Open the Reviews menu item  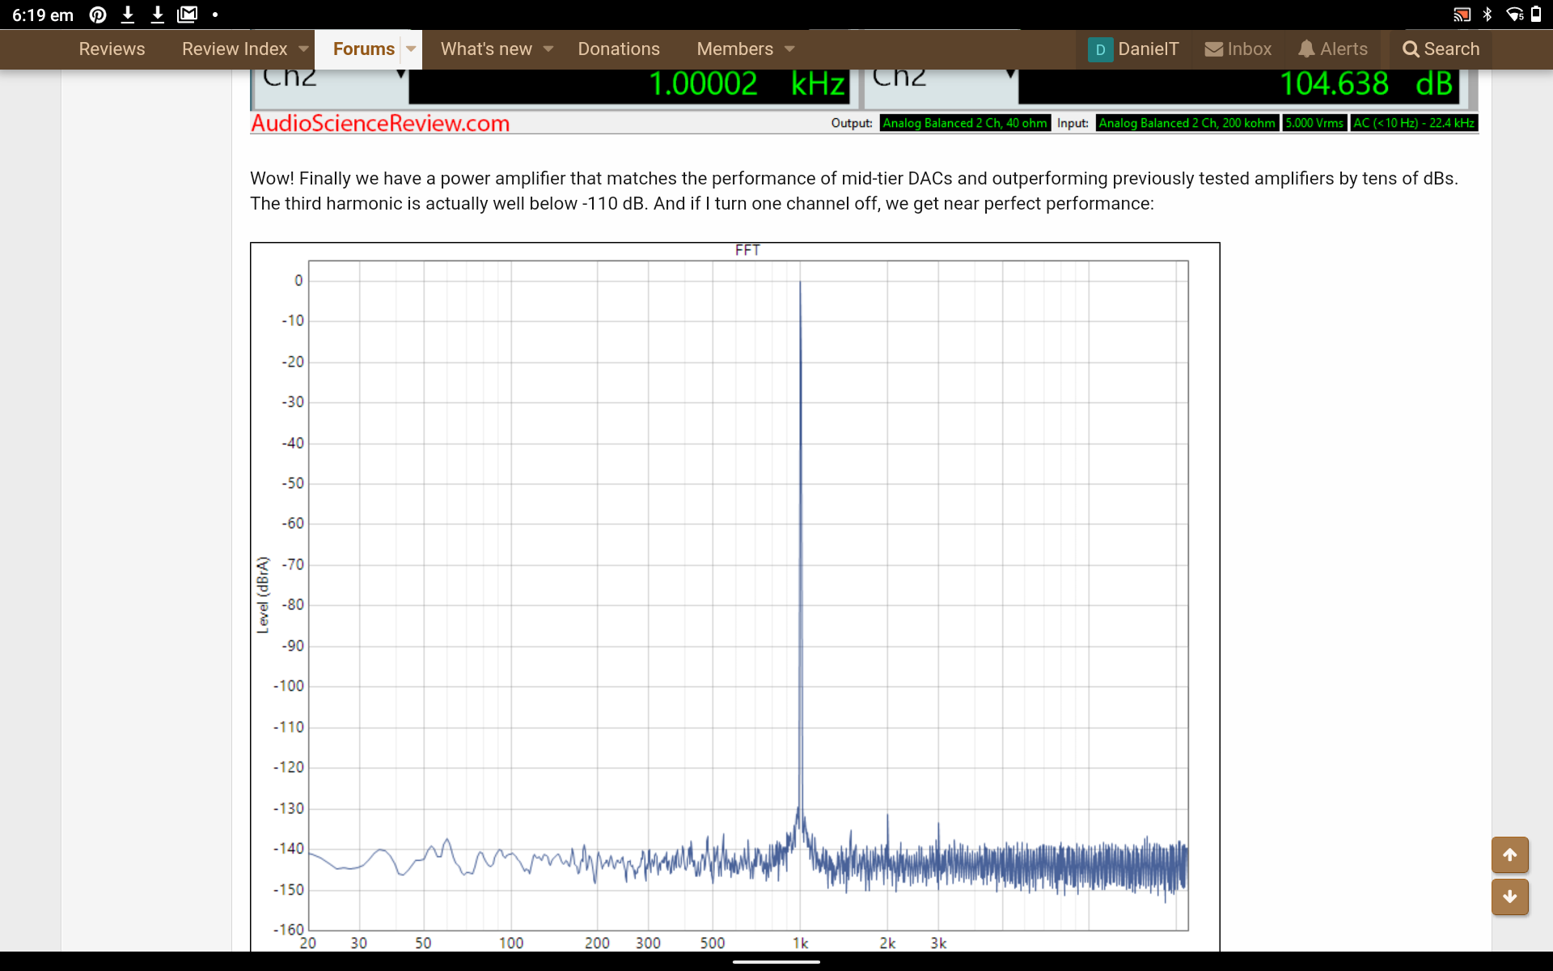tap(112, 49)
